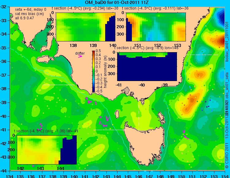This screenshot has height=178, width=230.
Task: Click the 143 tick under the lat=-41 inset
Action: [x=40, y=168]
